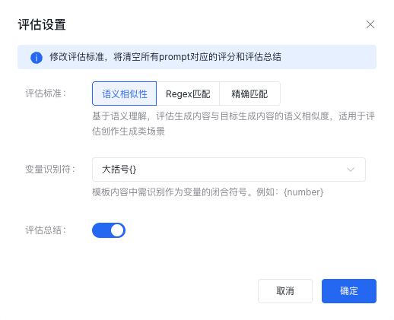Confirm settings with the 确定 button
The width and height of the screenshot is (394, 320).
(x=349, y=291)
